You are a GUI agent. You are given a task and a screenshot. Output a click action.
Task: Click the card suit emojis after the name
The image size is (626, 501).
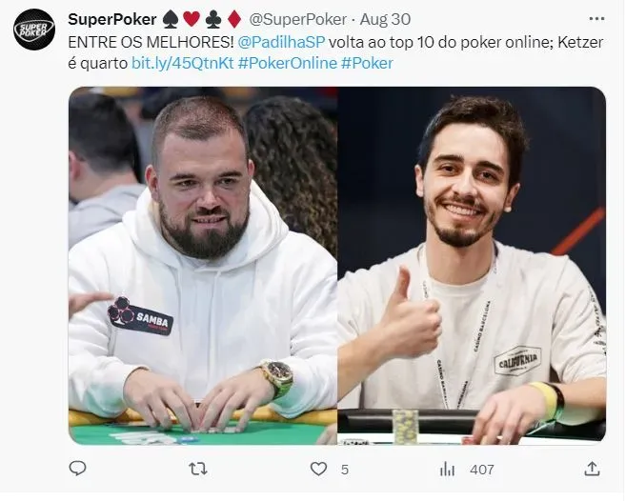[x=202, y=19]
